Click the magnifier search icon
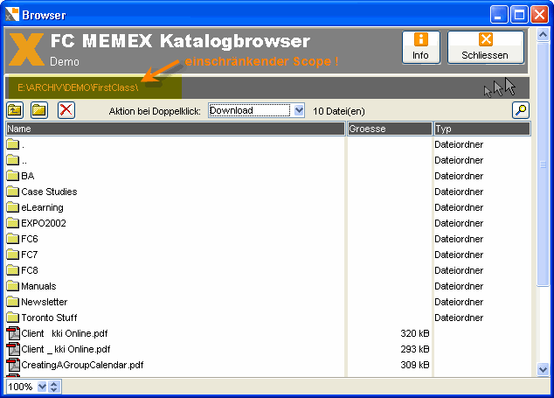The width and height of the screenshot is (554, 398). click(x=521, y=110)
